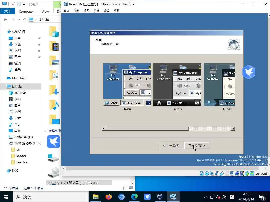270x202 pixels.
Task: Open the Pictures folder icon in Explorer content
Action: 54,61
